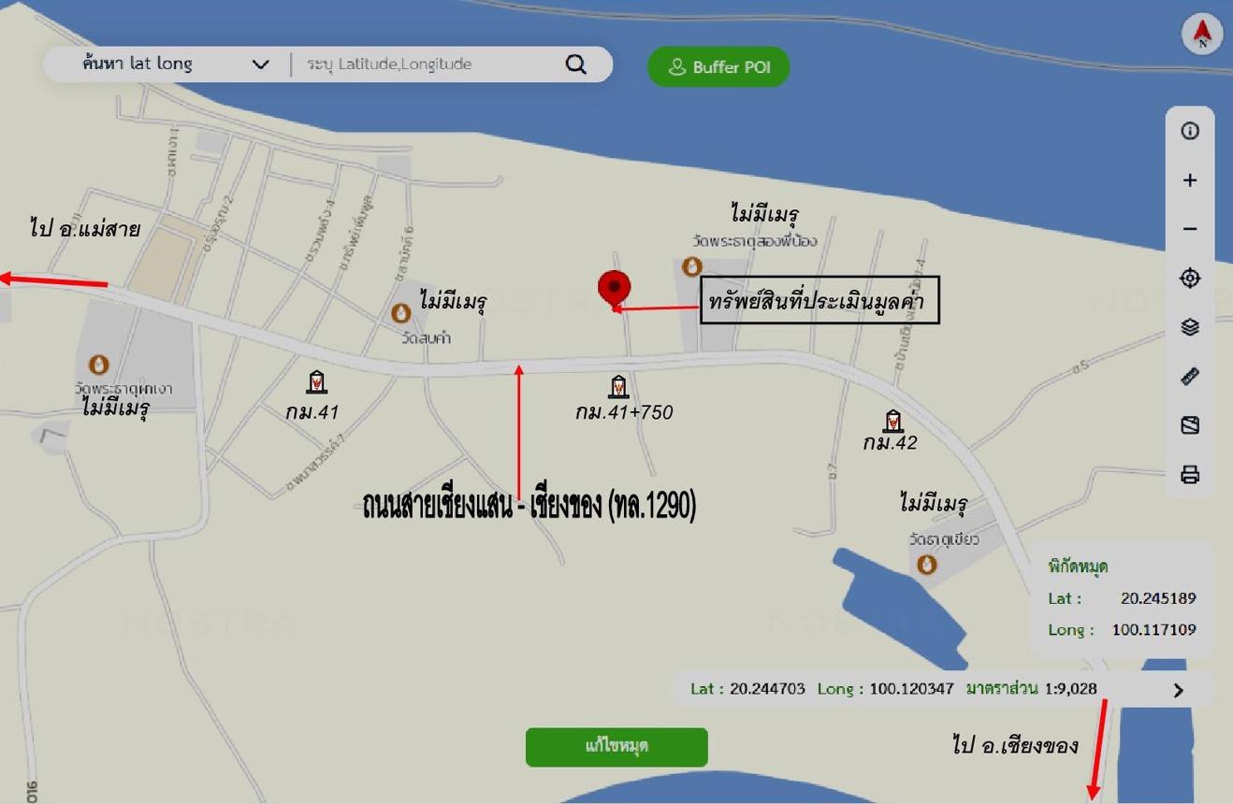Zoom in with the plus button
Viewport: 1233px width, 804px height.
click(1190, 180)
